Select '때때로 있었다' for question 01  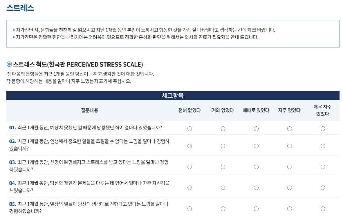256,128
